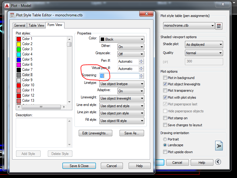This screenshot has height=178, width=237.
Task: Open the Linetype dropdown
Action: pos(122,84)
